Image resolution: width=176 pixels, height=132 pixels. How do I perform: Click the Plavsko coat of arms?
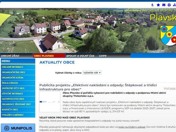click(168, 35)
